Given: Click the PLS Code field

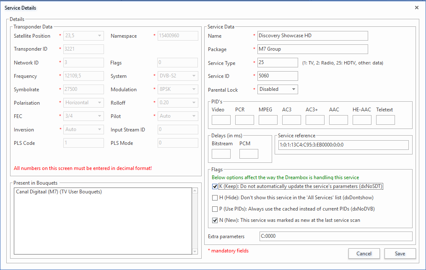Looking at the screenshot, I should 83,143.
